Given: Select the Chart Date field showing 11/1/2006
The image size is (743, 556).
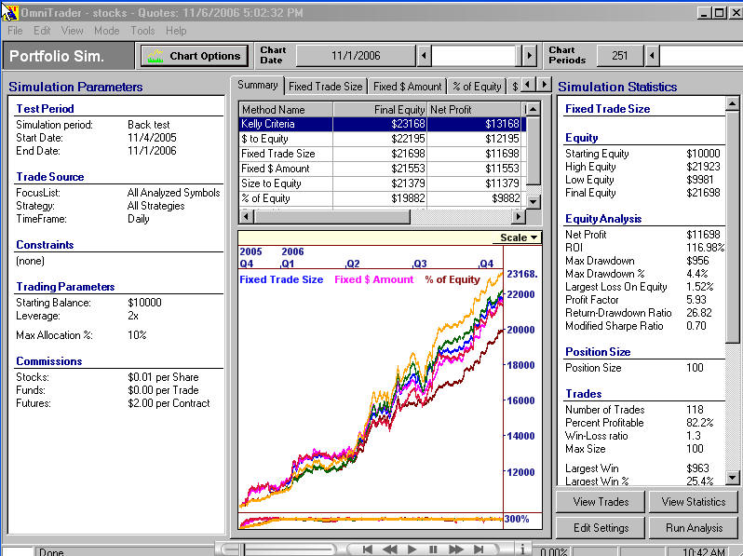Looking at the screenshot, I should coord(356,56).
